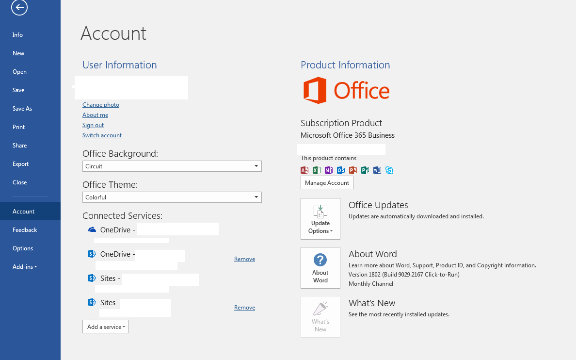Screen dimensions: 576x360
Task: Click the SharePoint icon beside second OneDrive
Action: click(92, 254)
